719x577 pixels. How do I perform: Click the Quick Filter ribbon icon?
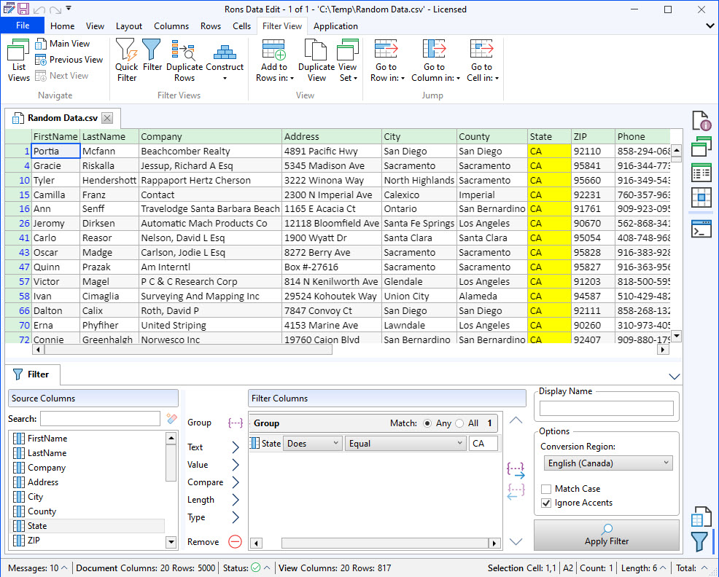(126, 60)
